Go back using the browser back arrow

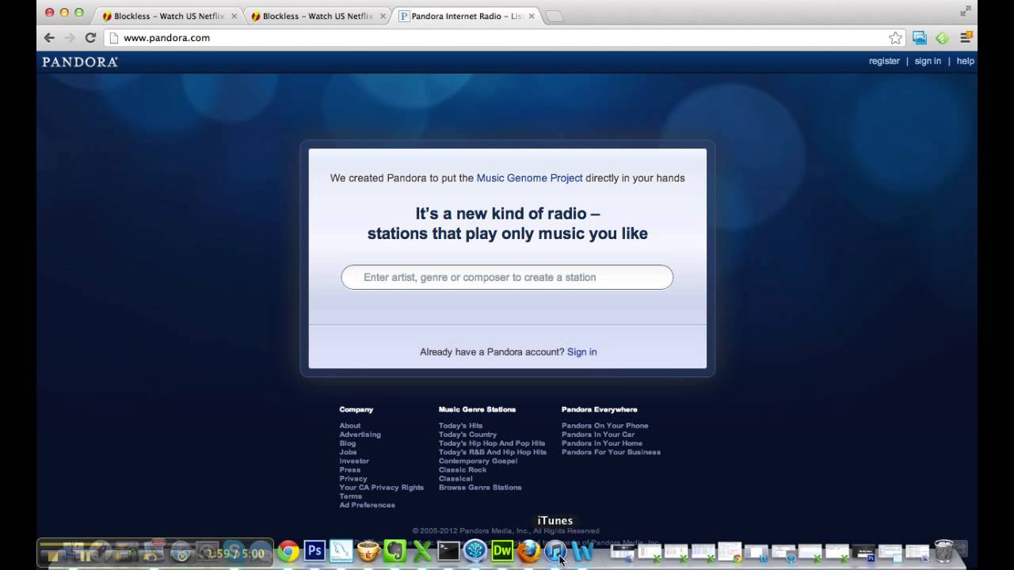point(49,37)
